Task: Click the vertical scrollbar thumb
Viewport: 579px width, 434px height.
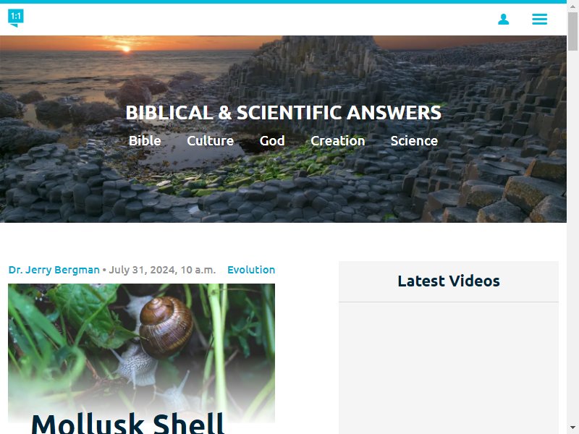Action: tap(572, 31)
